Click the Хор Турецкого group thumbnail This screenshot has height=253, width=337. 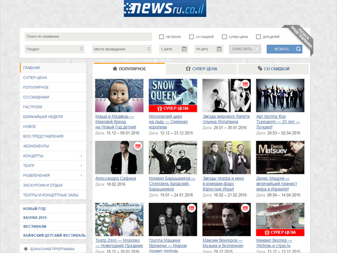coord(280,95)
